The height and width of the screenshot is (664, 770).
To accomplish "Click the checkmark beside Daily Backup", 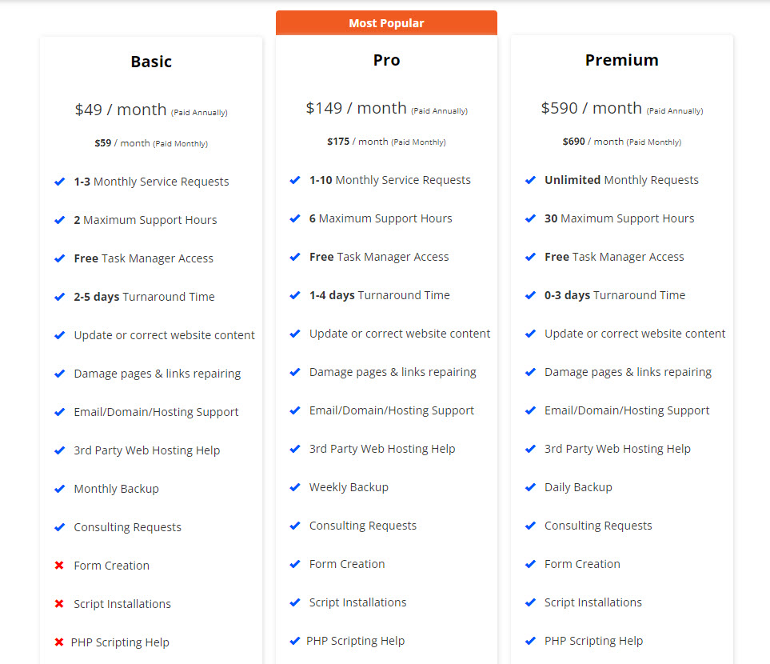I will [x=530, y=487].
